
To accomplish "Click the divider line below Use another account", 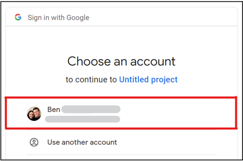I will coord(122,155).
